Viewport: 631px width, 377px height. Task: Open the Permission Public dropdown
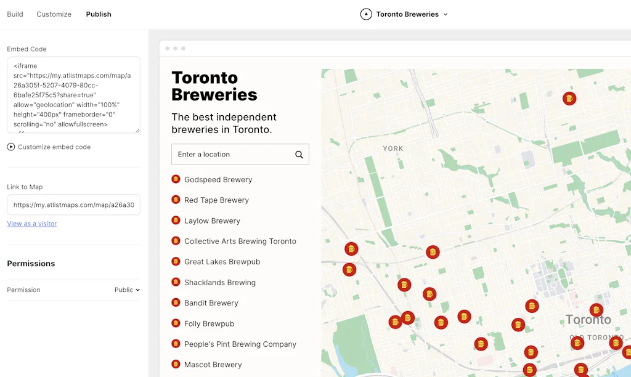coord(127,290)
